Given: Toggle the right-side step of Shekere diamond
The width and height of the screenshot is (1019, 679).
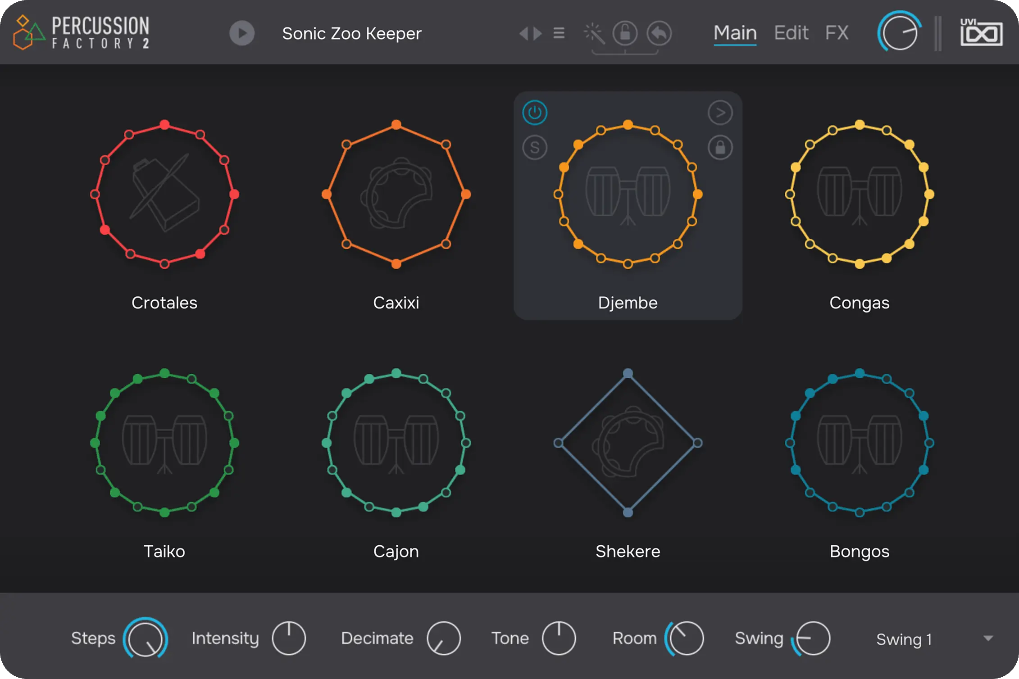Looking at the screenshot, I should [x=697, y=443].
